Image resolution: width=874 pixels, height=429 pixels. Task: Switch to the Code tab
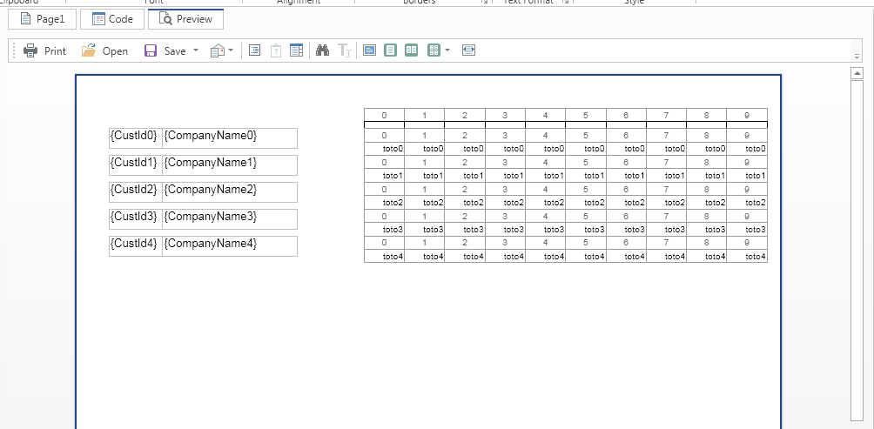point(112,19)
